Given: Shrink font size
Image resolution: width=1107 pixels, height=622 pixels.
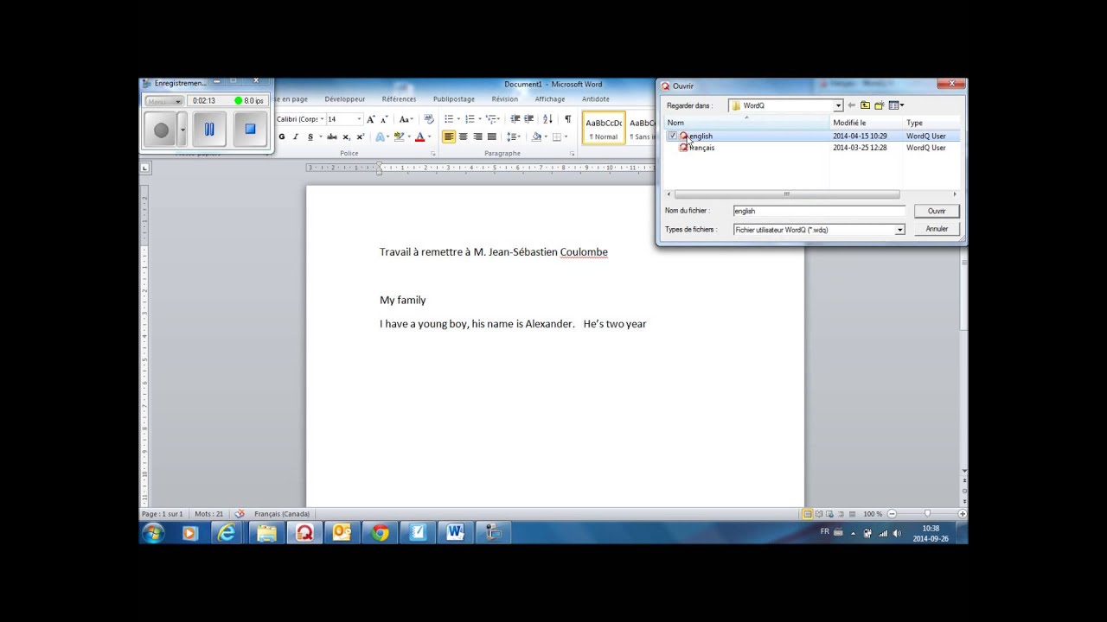Looking at the screenshot, I should [x=383, y=119].
